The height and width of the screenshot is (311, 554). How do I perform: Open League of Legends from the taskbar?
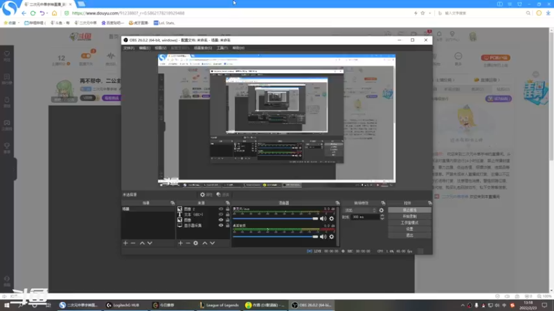click(219, 305)
